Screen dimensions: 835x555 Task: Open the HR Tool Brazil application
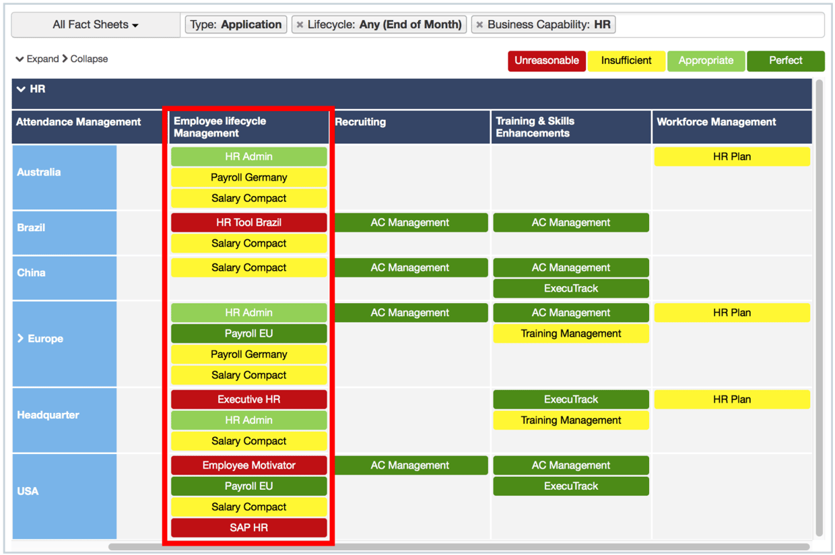pyautogui.click(x=248, y=222)
